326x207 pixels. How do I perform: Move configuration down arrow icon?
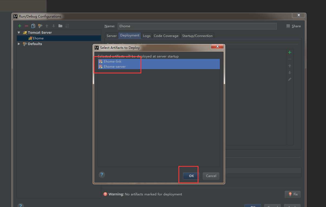click(54, 26)
